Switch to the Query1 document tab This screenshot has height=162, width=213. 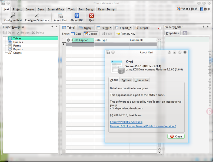pyautogui.click(x=86, y=28)
